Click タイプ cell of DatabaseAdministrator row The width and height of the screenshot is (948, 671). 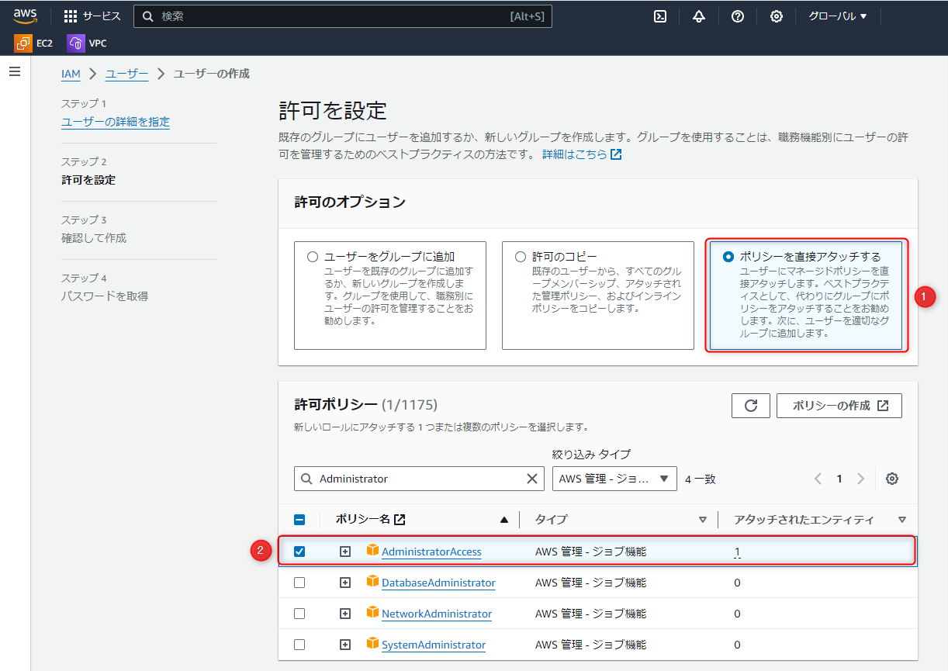[590, 583]
